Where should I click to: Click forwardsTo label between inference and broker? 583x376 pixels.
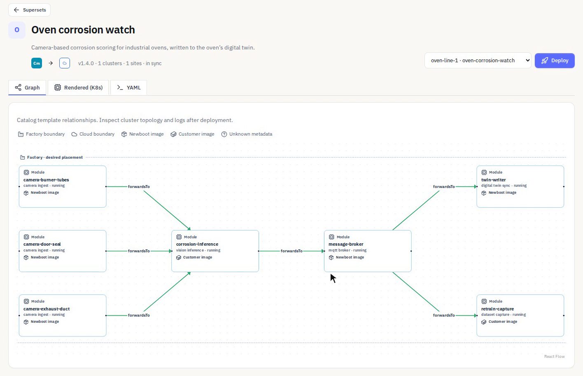pos(291,251)
